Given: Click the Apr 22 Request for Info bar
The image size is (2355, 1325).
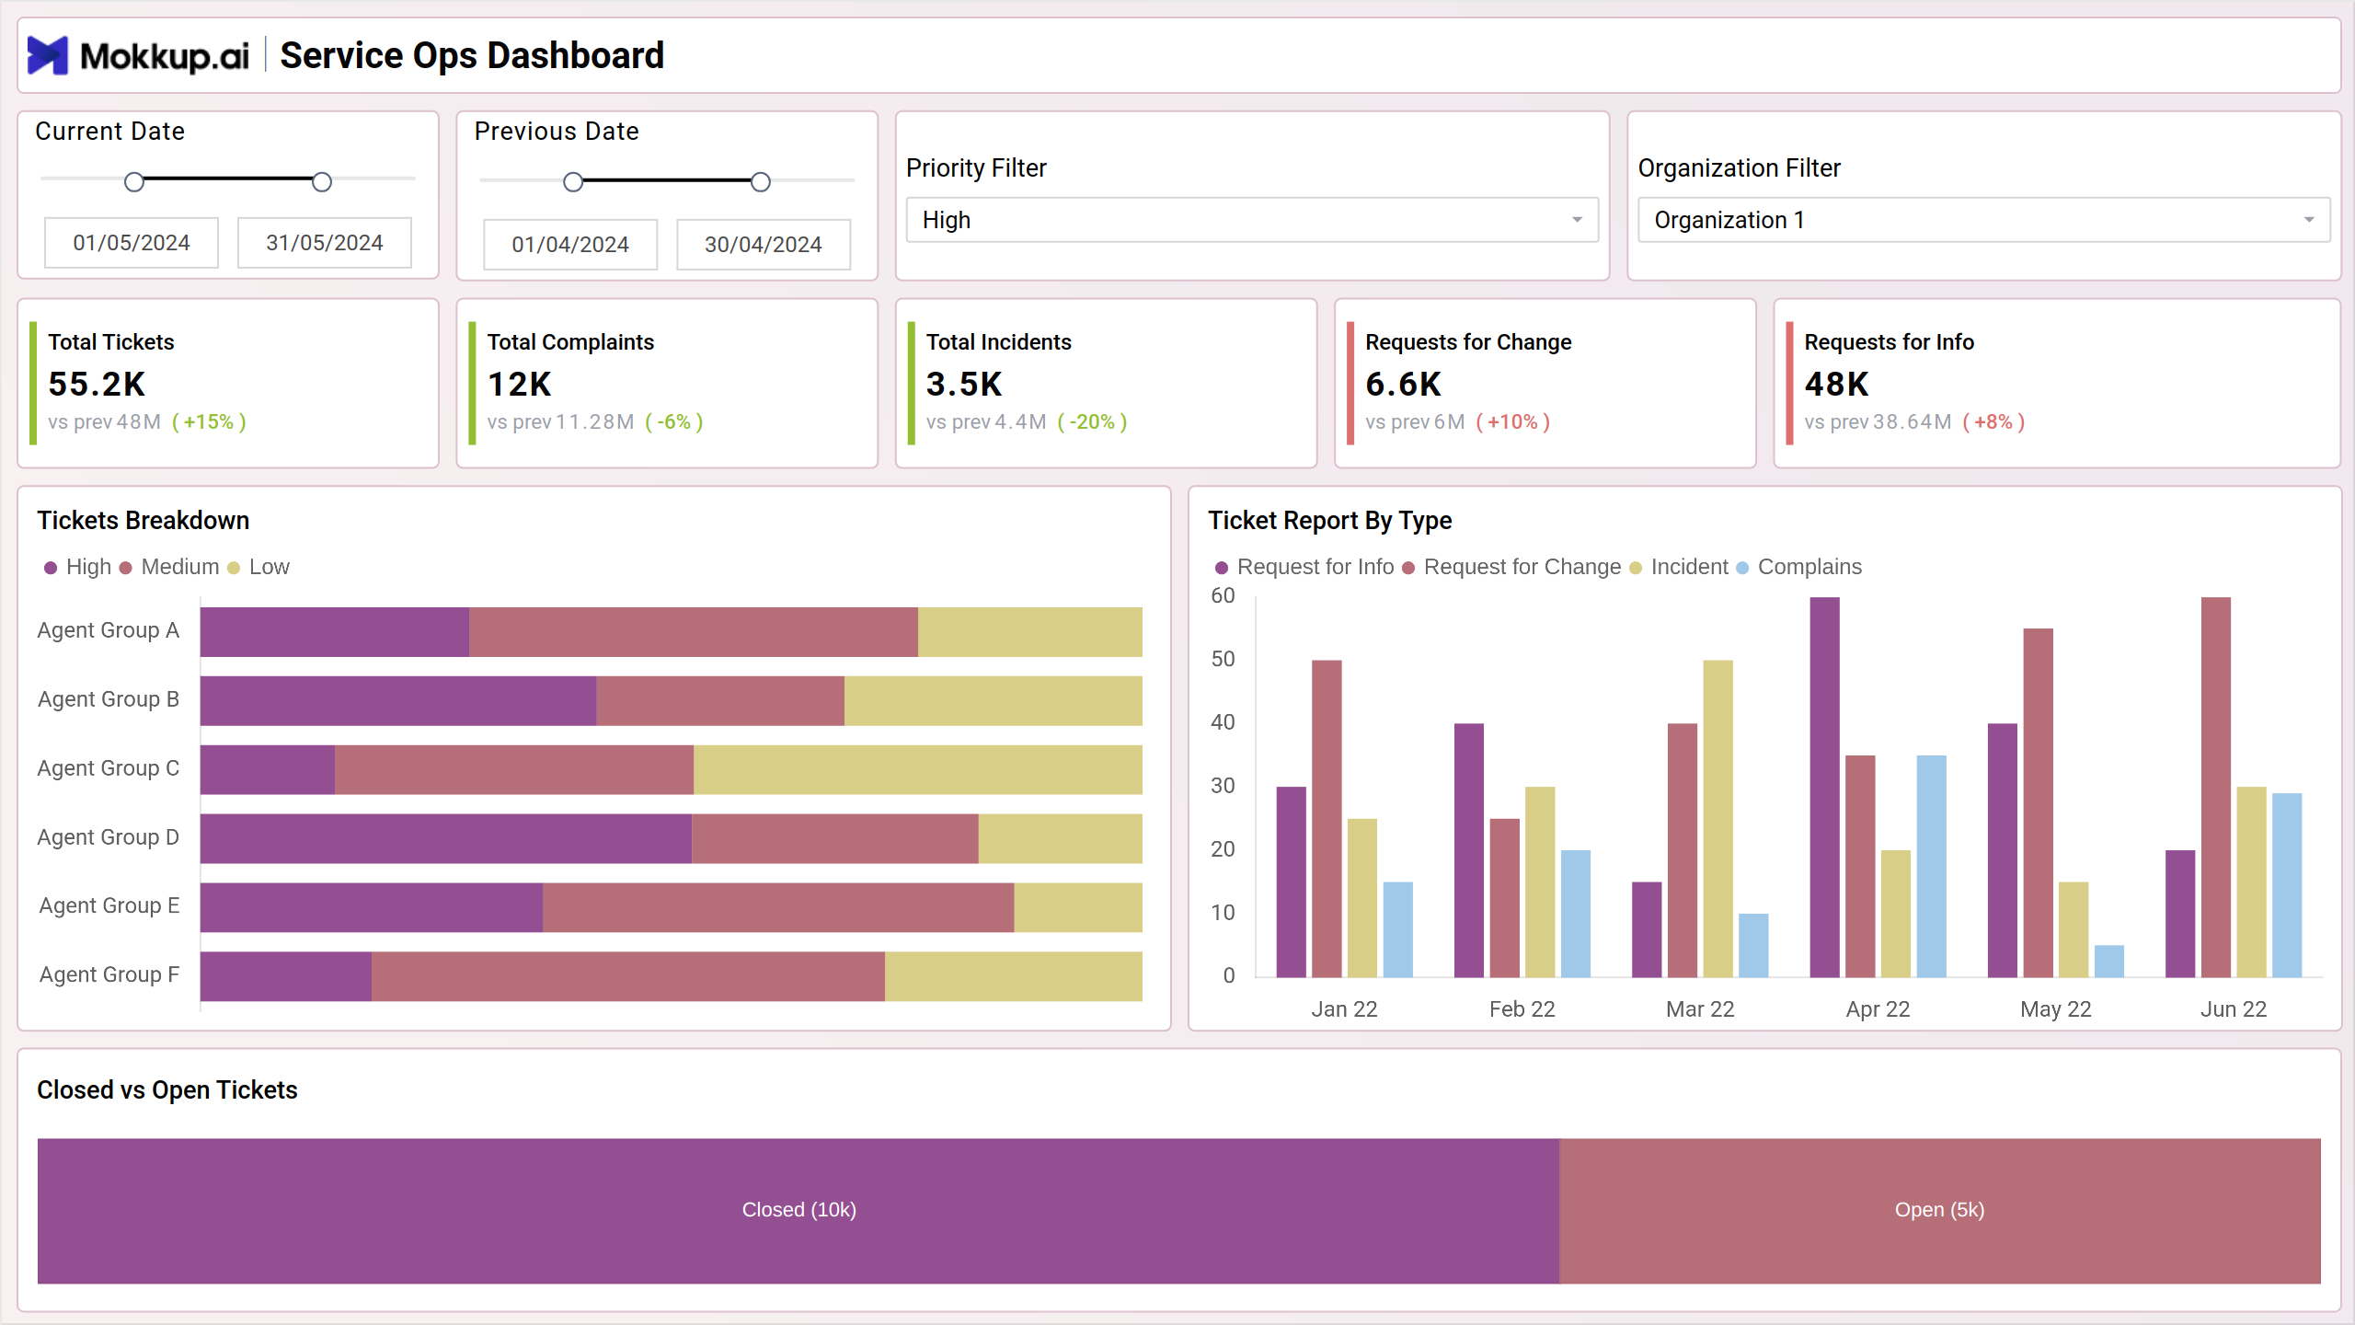Looking at the screenshot, I should (x=1825, y=788).
